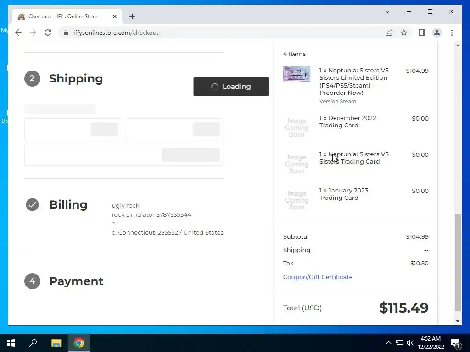The height and width of the screenshot is (352, 470).
Task: Click the $104.99 item price
Action: click(417, 71)
